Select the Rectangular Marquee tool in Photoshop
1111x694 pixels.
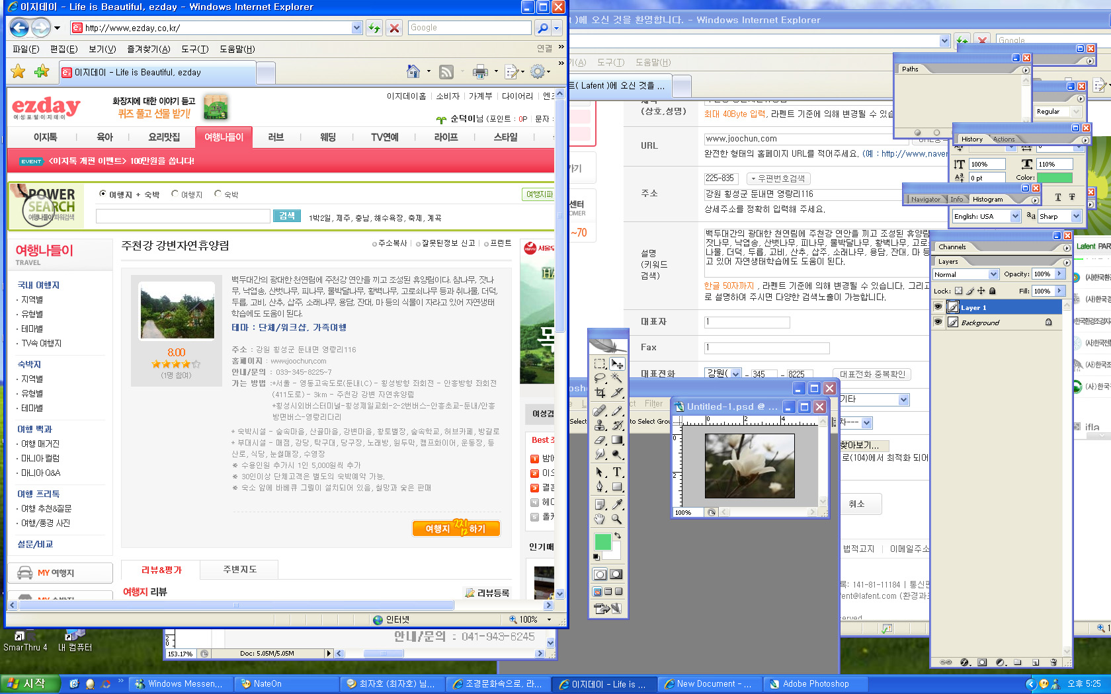click(x=600, y=364)
